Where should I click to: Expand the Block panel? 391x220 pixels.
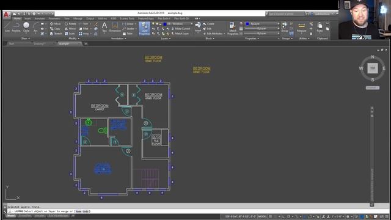(210, 38)
